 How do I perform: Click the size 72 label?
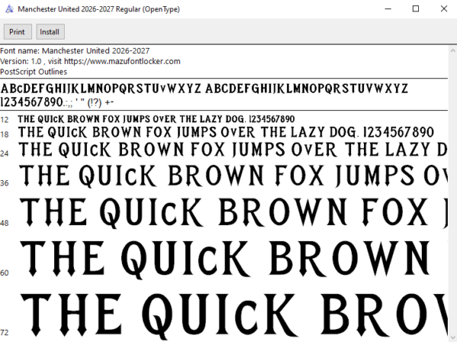coord(5,332)
